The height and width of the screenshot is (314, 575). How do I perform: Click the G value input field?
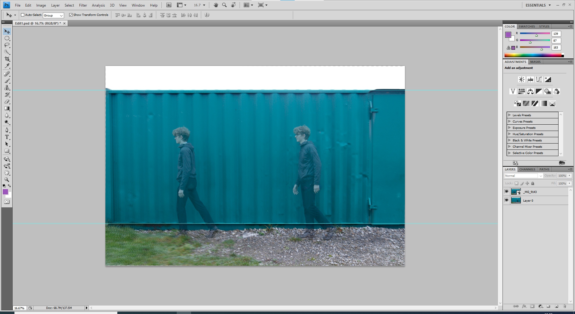pos(556,40)
